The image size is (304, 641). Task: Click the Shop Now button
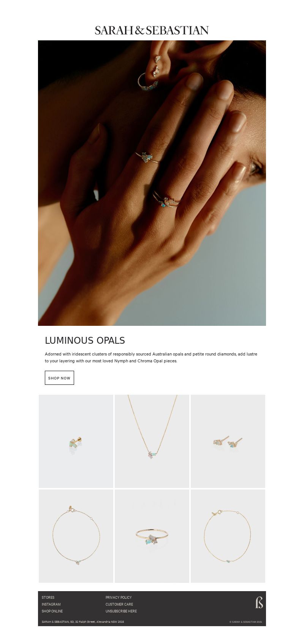click(59, 378)
